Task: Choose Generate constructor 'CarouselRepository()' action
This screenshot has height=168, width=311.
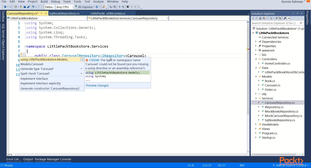Action: click(52, 88)
